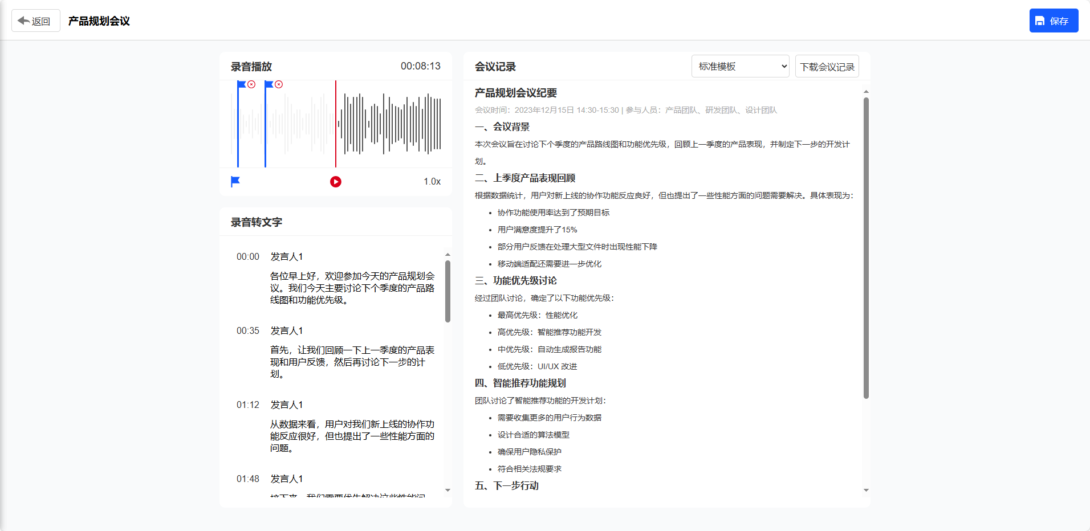
Task: Click the add flag marker icon
Action: click(x=235, y=182)
